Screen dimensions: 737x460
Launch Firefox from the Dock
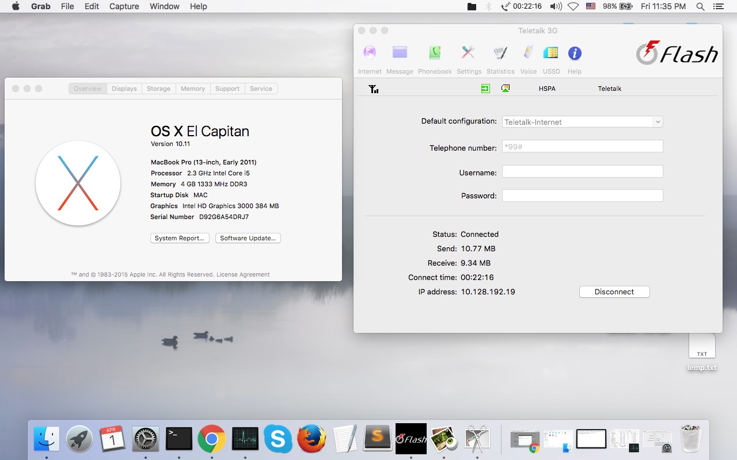tap(311, 439)
